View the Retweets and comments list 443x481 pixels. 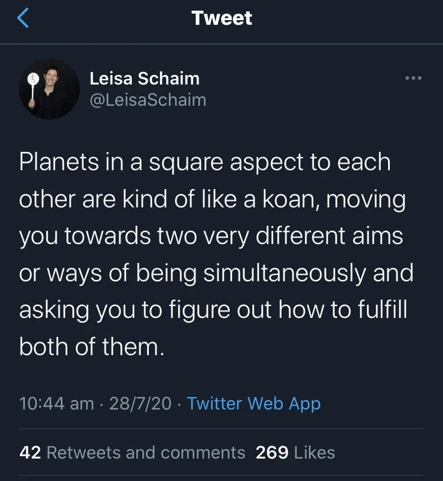[x=145, y=453]
